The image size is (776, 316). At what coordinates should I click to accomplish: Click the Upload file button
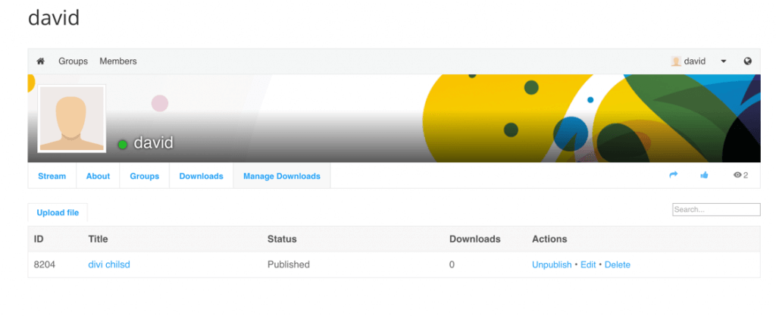58,213
